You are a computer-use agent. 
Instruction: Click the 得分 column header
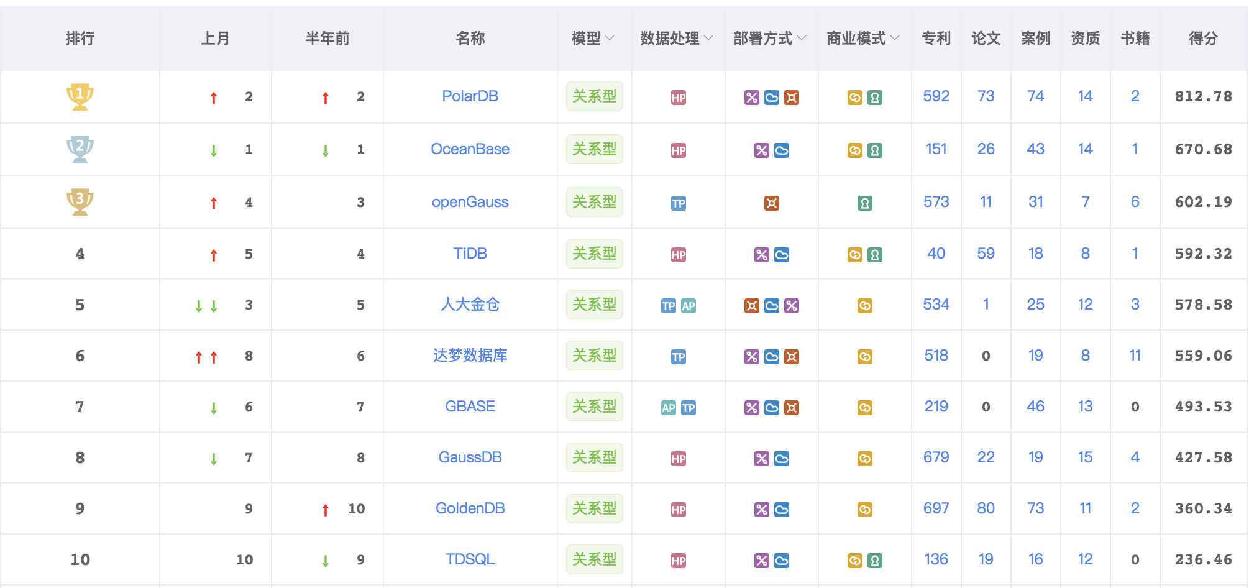(1203, 39)
